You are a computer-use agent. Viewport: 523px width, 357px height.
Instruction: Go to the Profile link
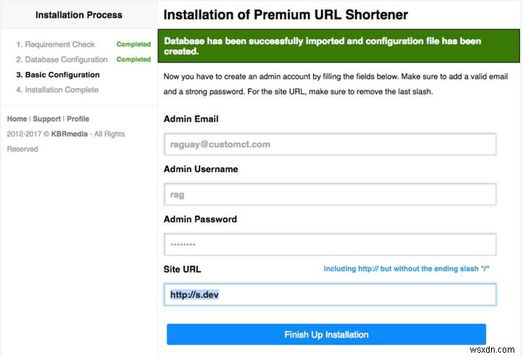78,119
